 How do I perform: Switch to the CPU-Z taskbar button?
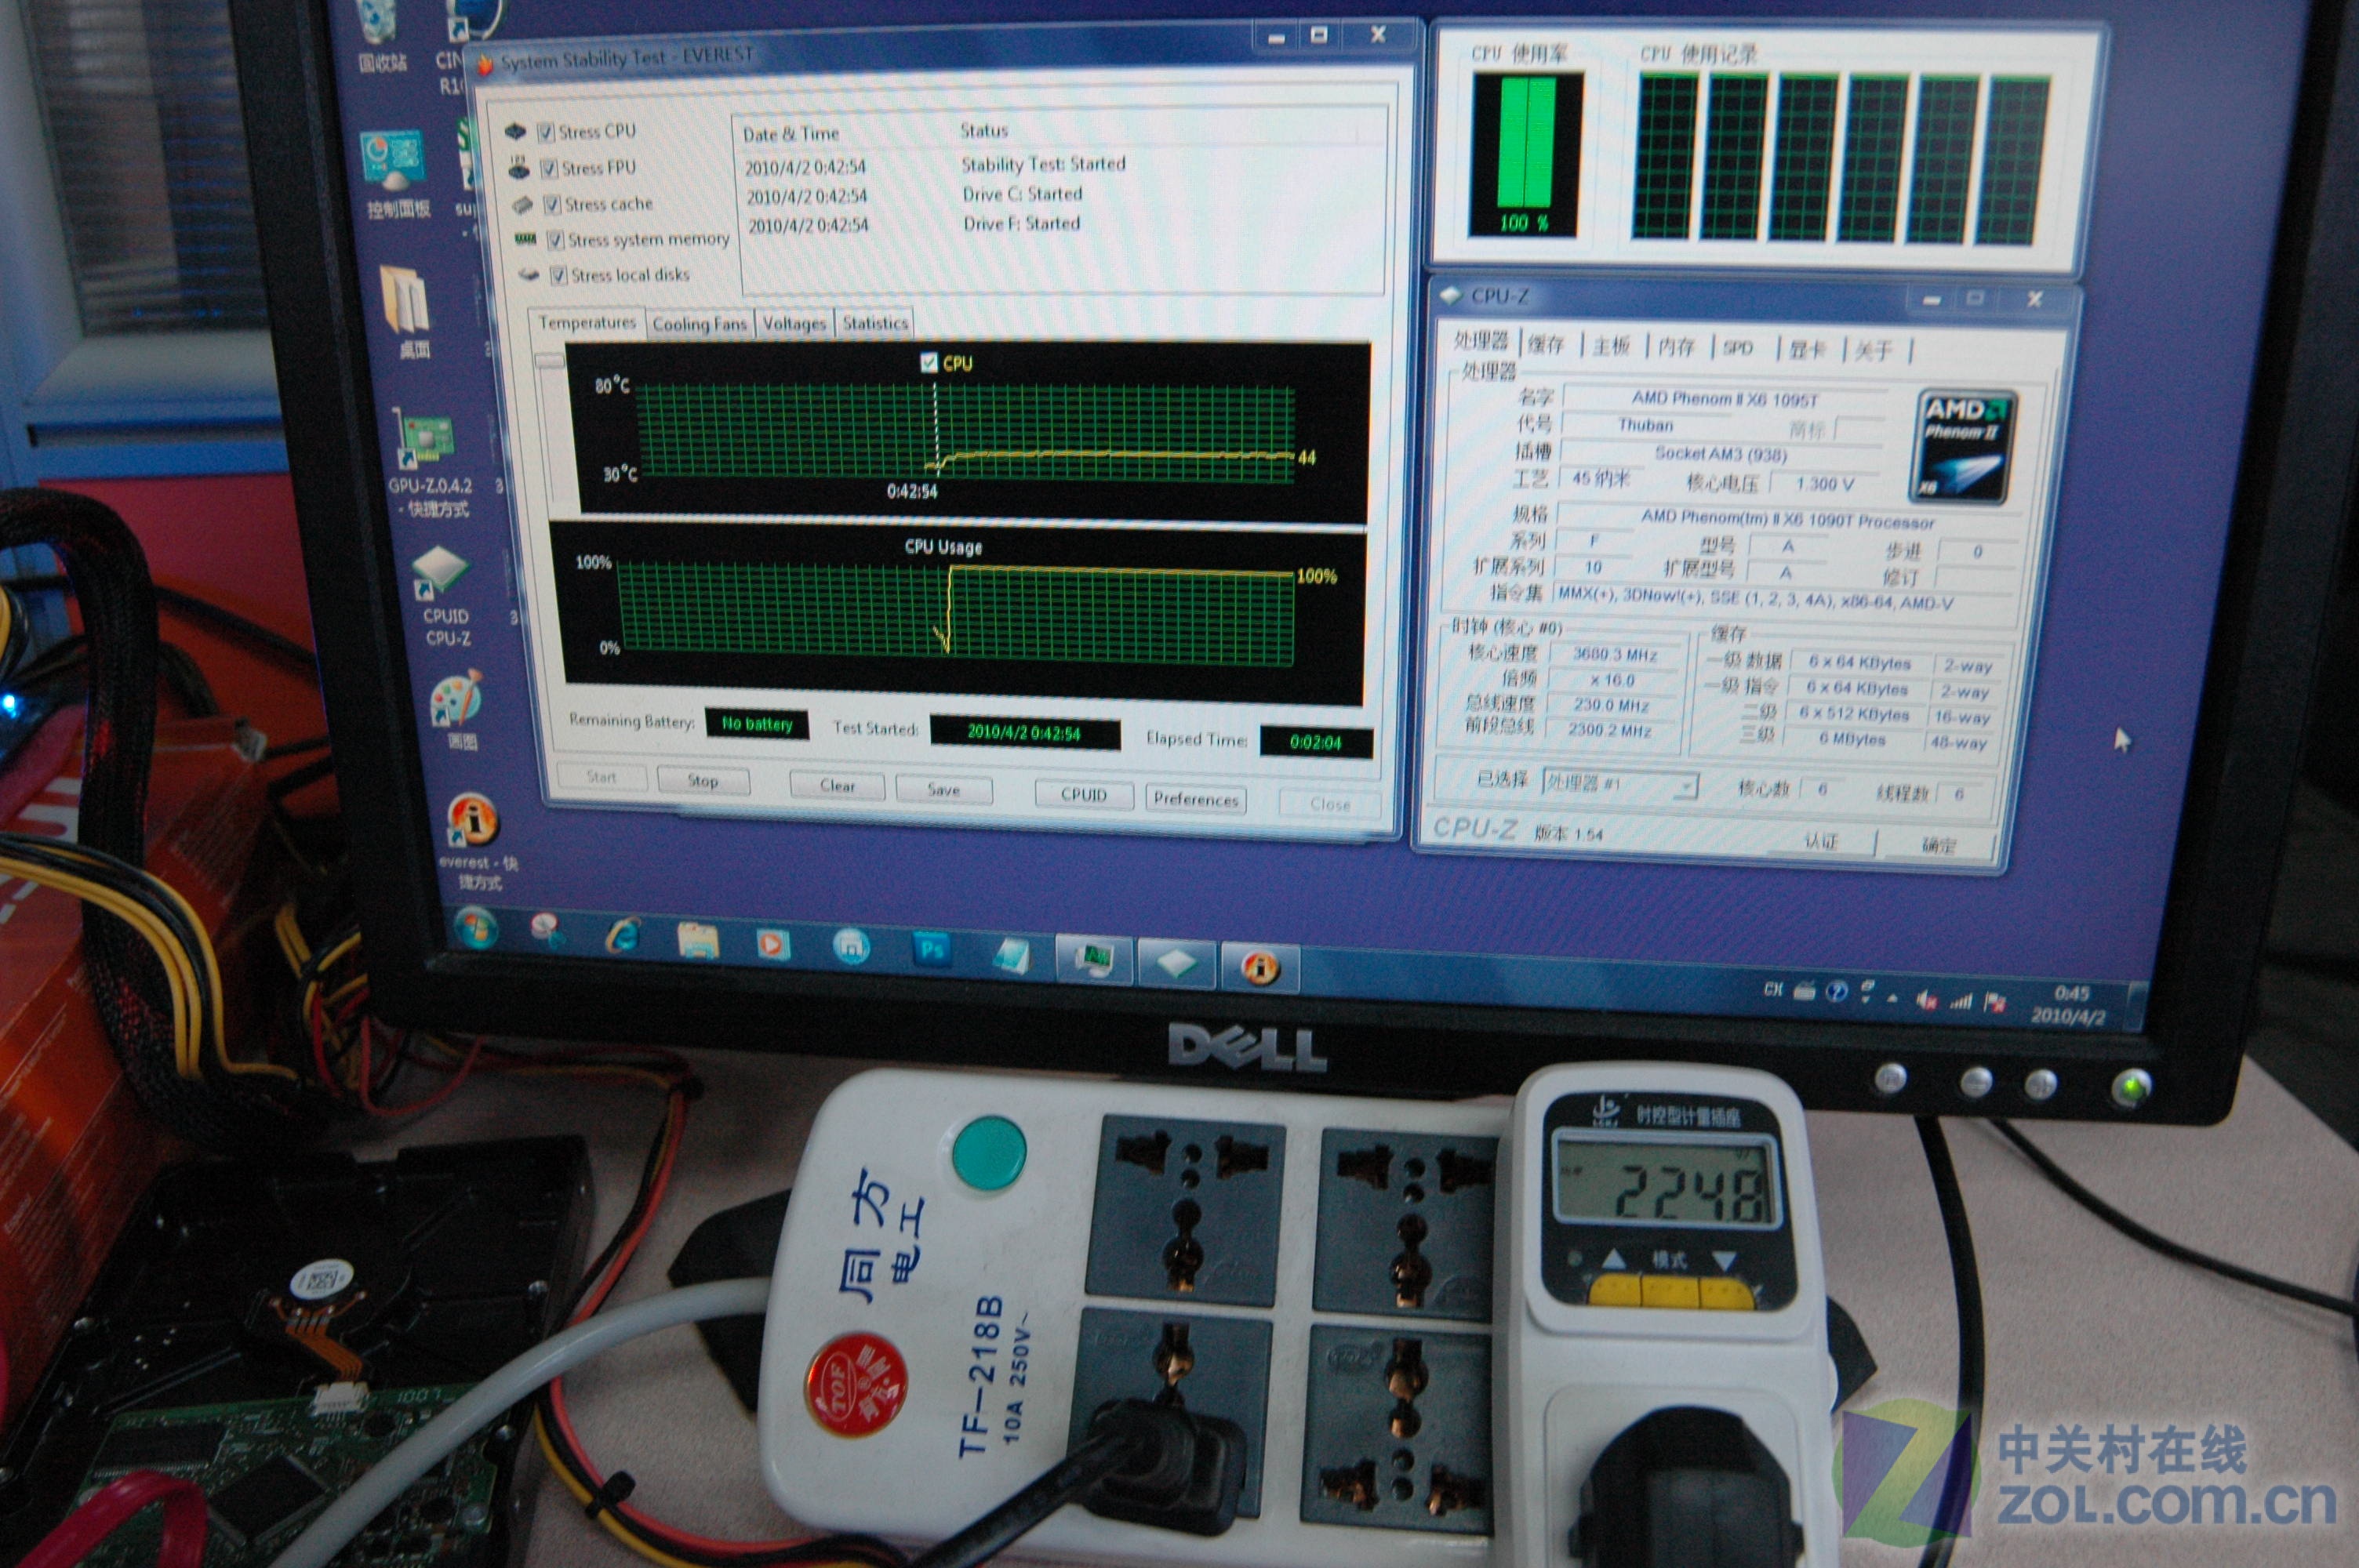coord(1176,964)
